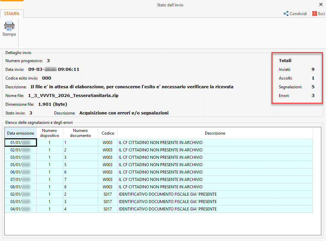Click the Numero documento column header
The height and width of the screenshot is (241, 326).
click(80, 133)
